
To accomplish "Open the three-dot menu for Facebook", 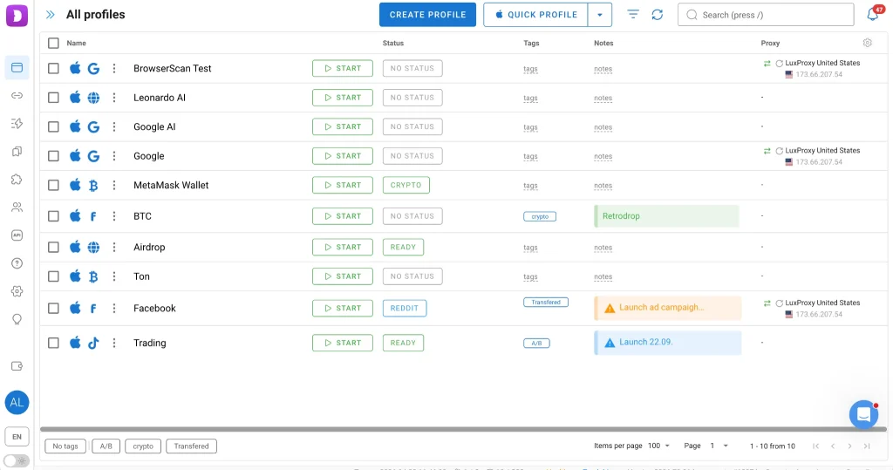I will 114,308.
